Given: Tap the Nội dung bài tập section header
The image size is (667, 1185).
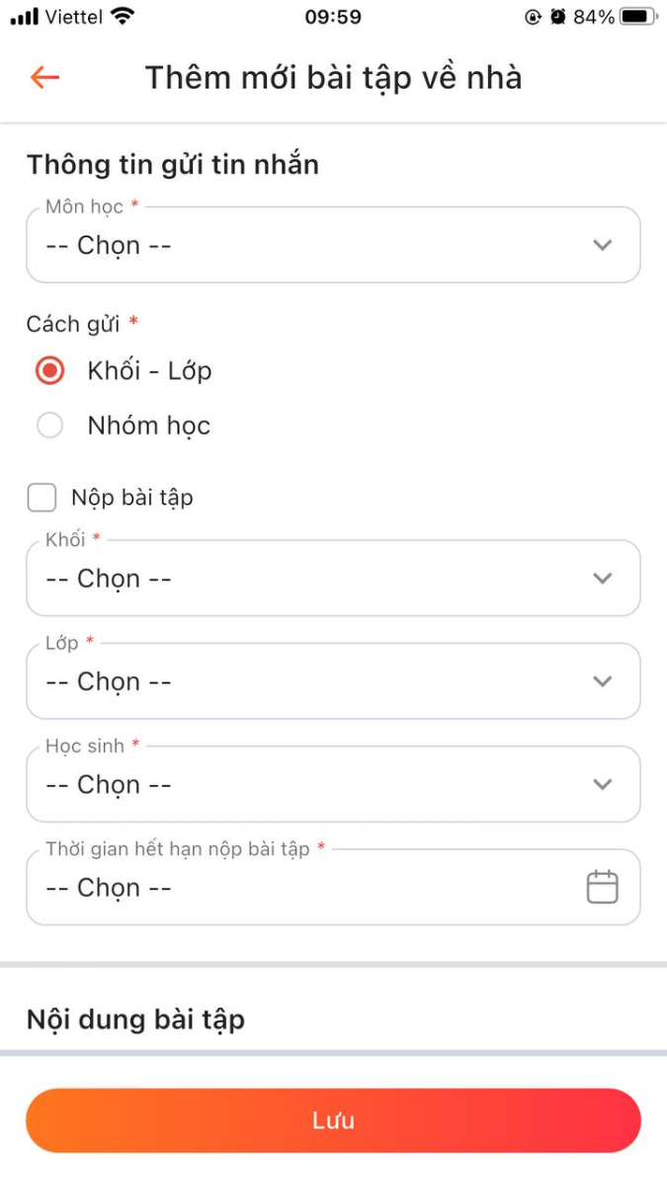Looking at the screenshot, I should coord(135,1018).
